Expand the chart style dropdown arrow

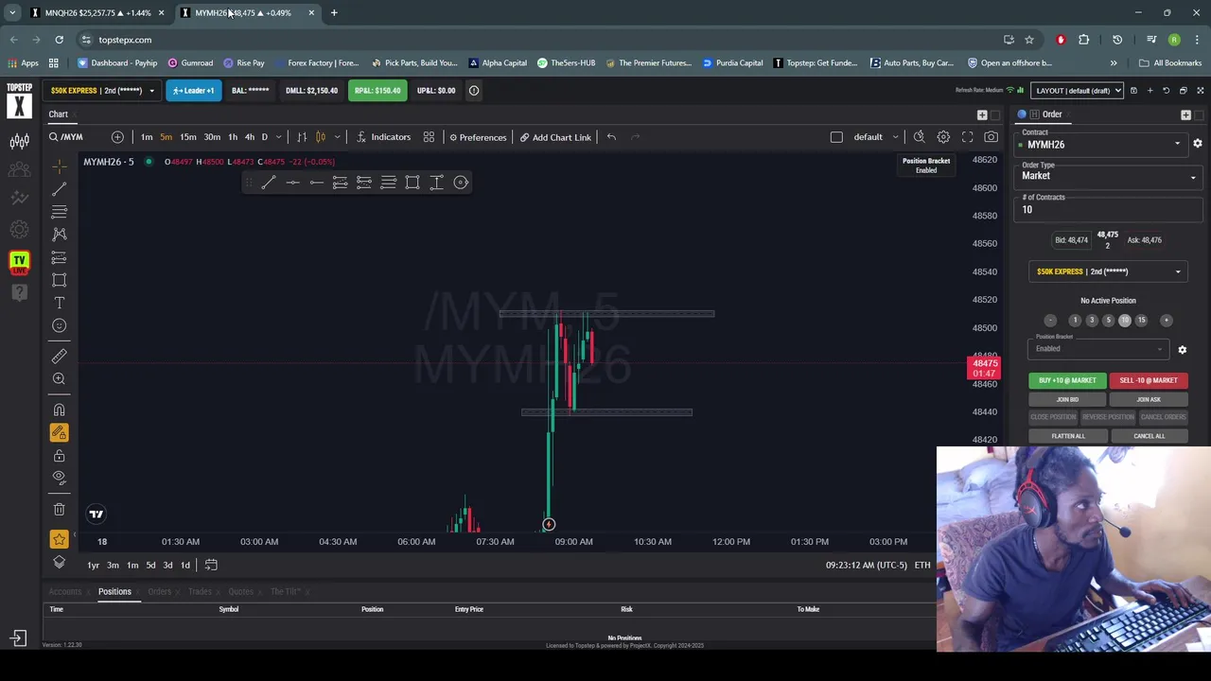point(337,137)
